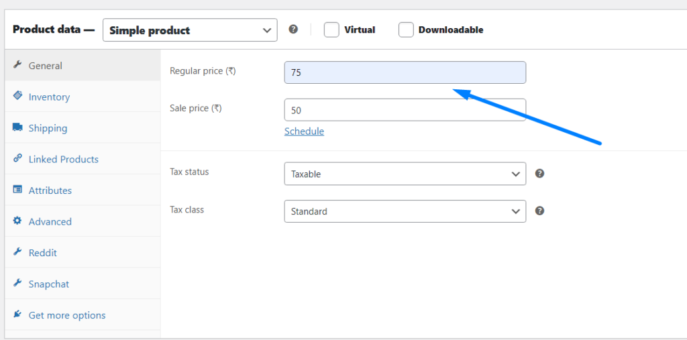Click the Product data heading
This screenshot has width=687, height=340.
(54, 30)
